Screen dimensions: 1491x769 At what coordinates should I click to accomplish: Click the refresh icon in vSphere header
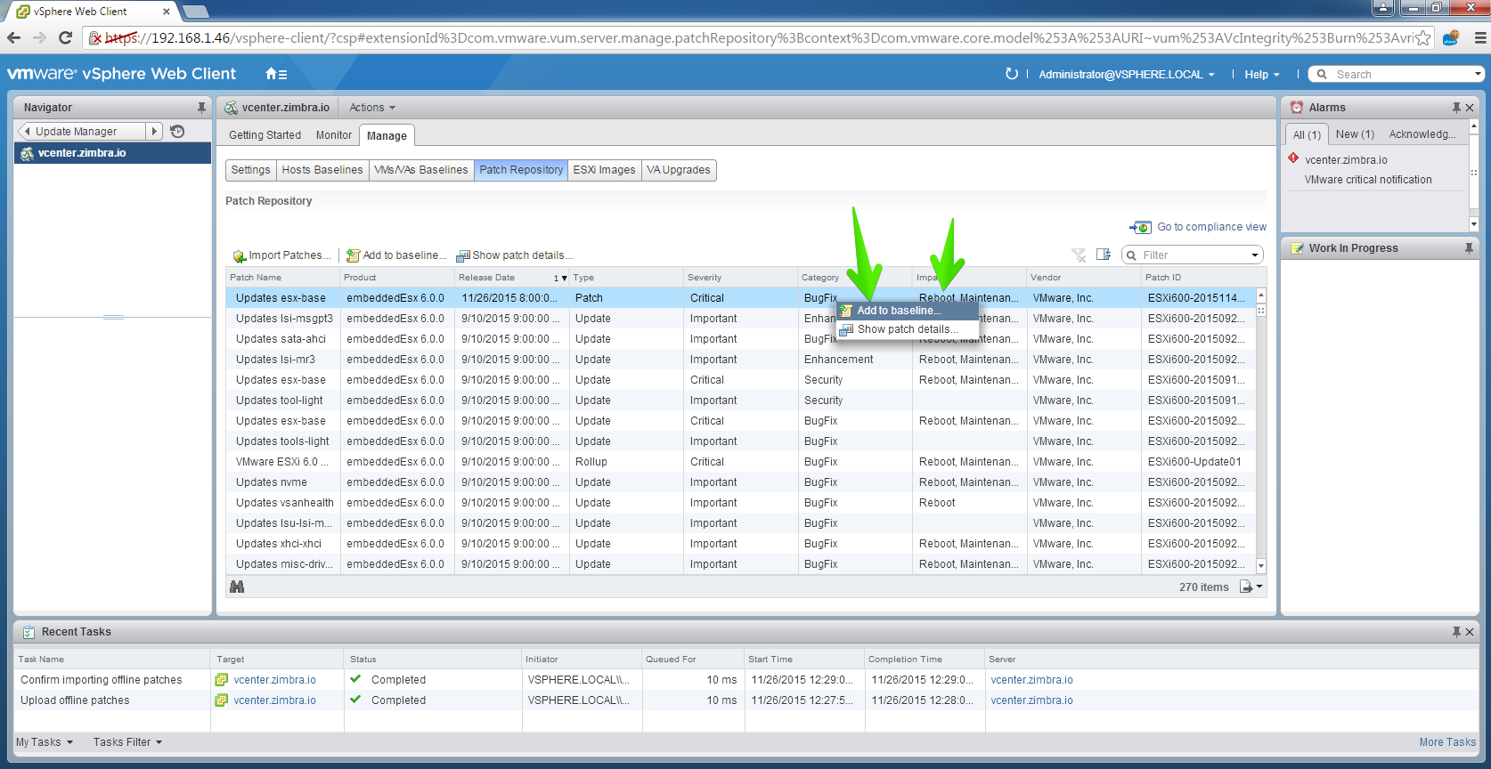1012,74
